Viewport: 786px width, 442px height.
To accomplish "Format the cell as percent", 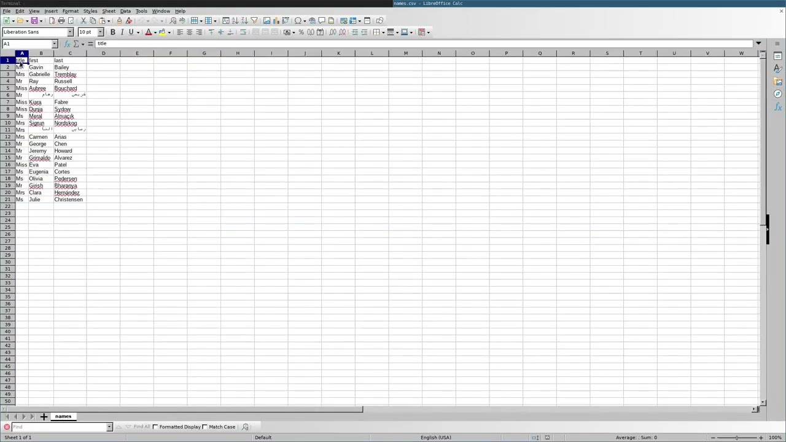I will click(x=301, y=32).
